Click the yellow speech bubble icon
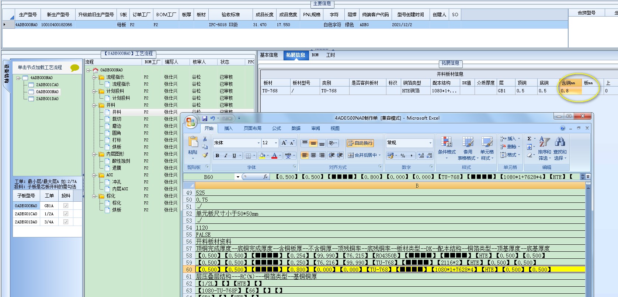The height and width of the screenshot is (297, 618). pyautogui.click(x=75, y=68)
